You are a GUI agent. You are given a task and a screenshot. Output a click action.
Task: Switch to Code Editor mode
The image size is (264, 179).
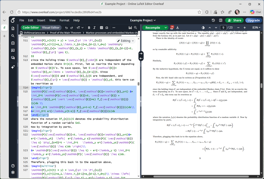click(31, 28)
